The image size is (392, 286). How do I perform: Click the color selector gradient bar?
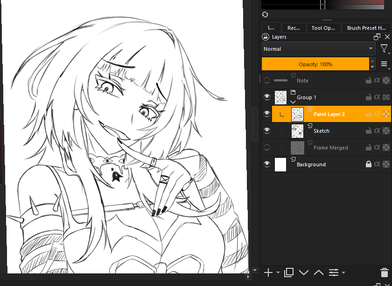[322, 5]
